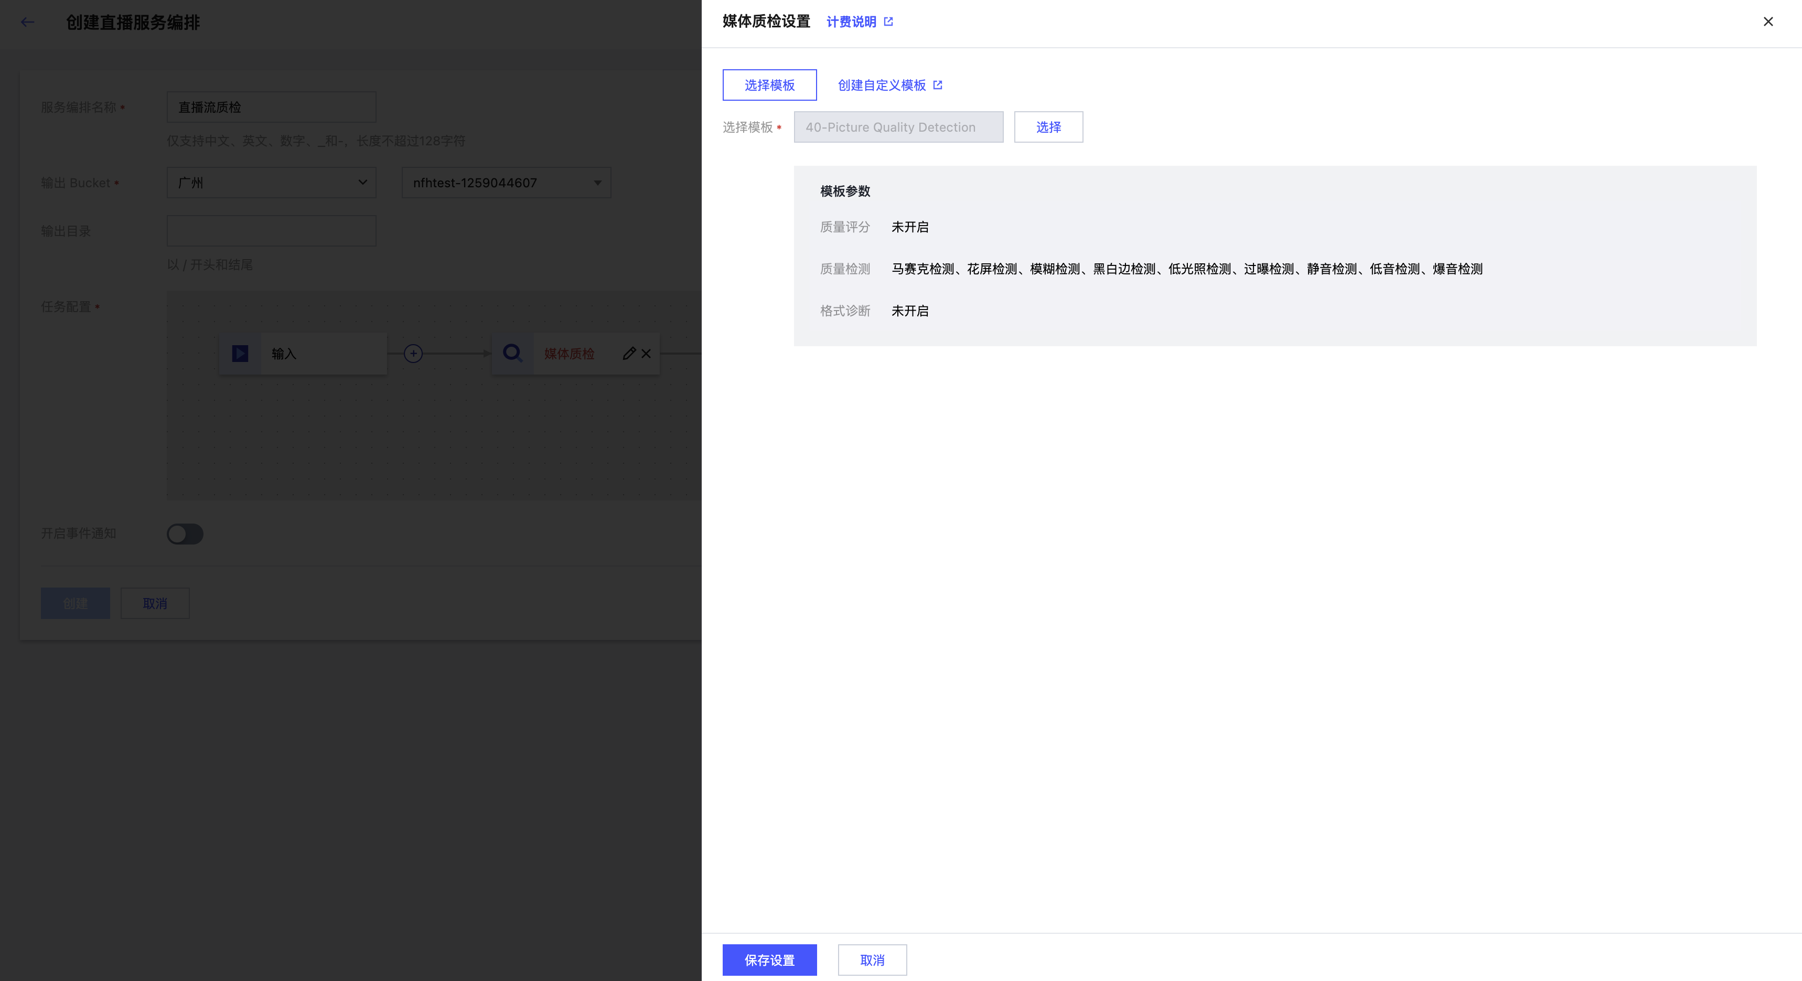Click the blue play input node icon
The height and width of the screenshot is (981, 1802).
(x=240, y=354)
